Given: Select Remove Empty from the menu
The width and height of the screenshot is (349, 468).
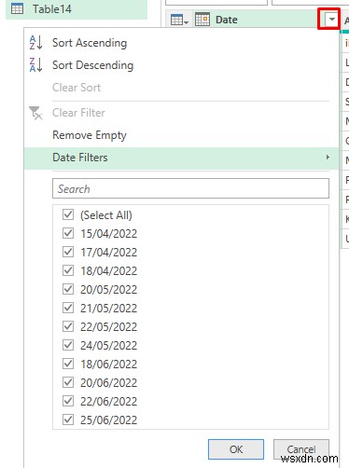Looking at the screenshot, I should point(90,135).
